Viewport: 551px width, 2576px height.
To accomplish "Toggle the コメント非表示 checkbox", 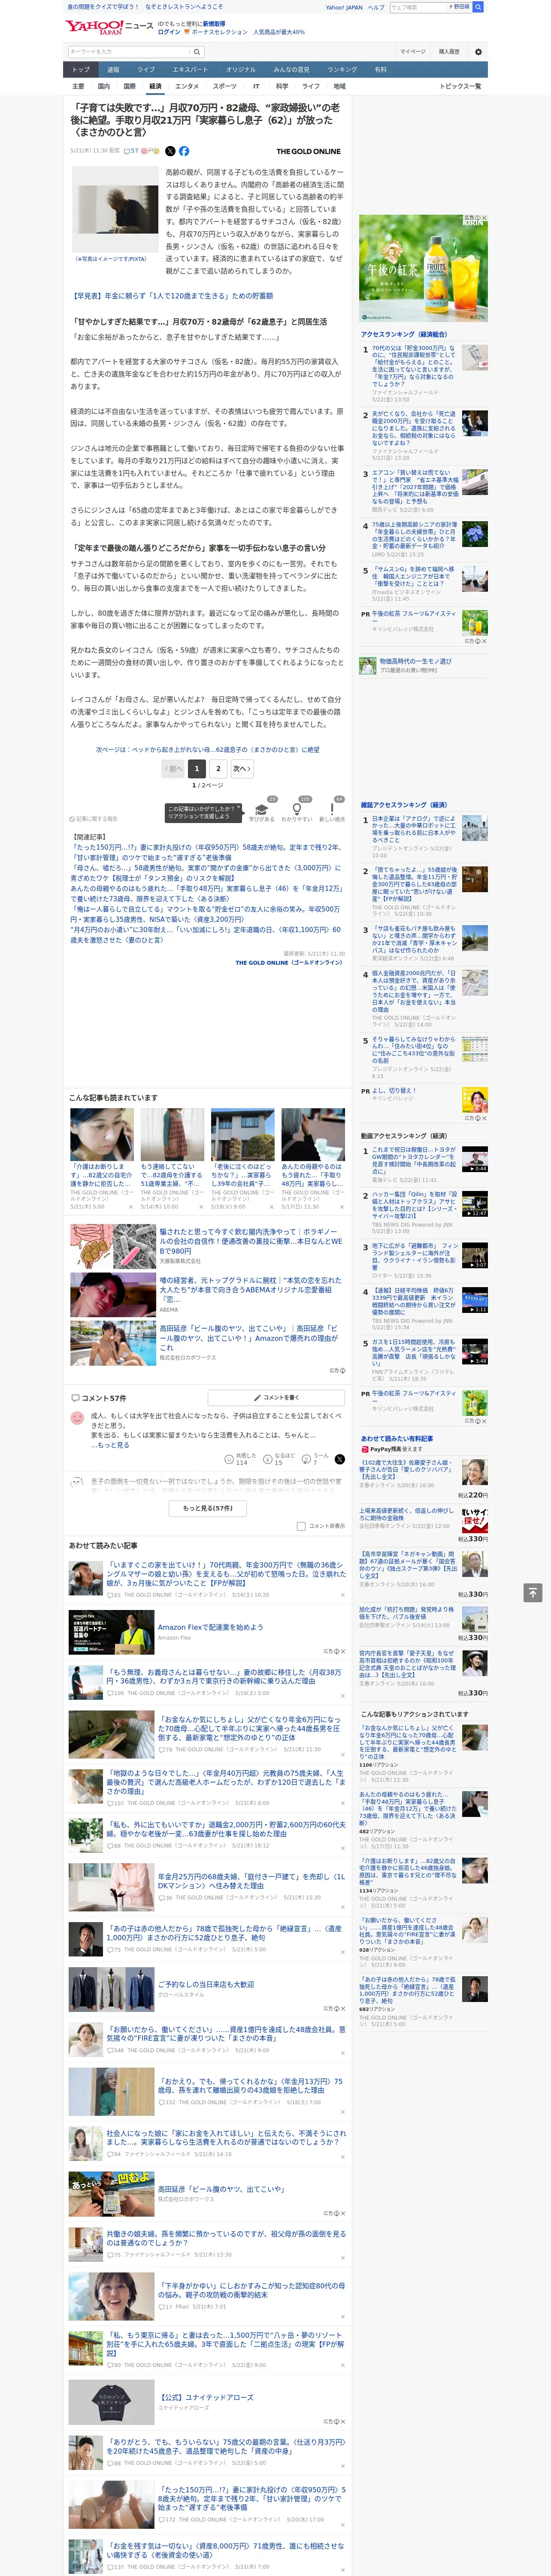I will pyautogui.click(x=301, y=1526).
